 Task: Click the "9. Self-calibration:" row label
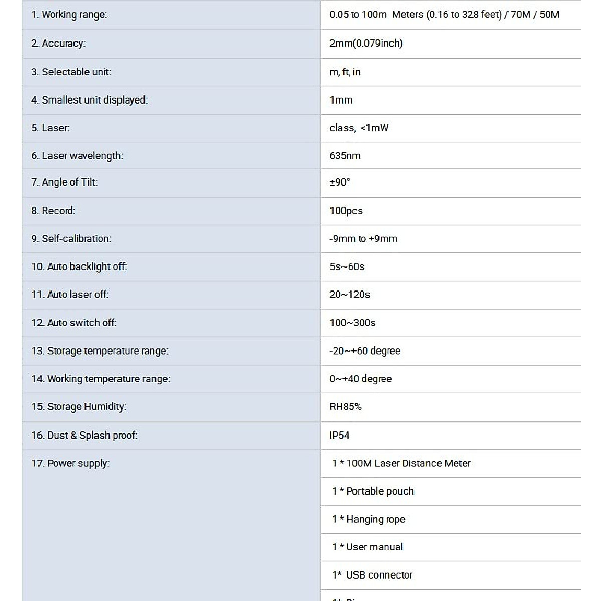point(71,239)
